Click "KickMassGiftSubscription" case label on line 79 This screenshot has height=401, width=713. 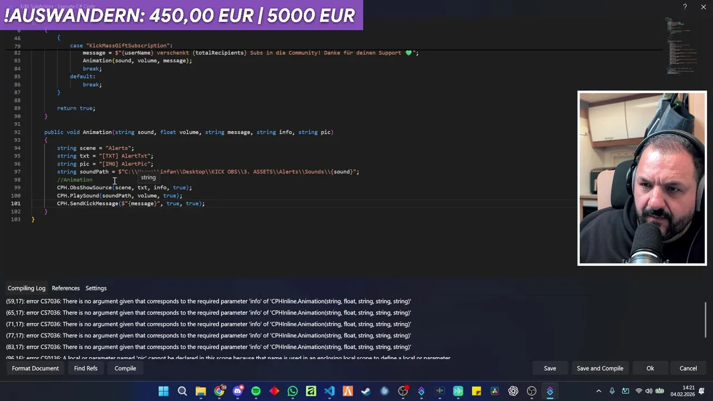[x=128, y=45]
